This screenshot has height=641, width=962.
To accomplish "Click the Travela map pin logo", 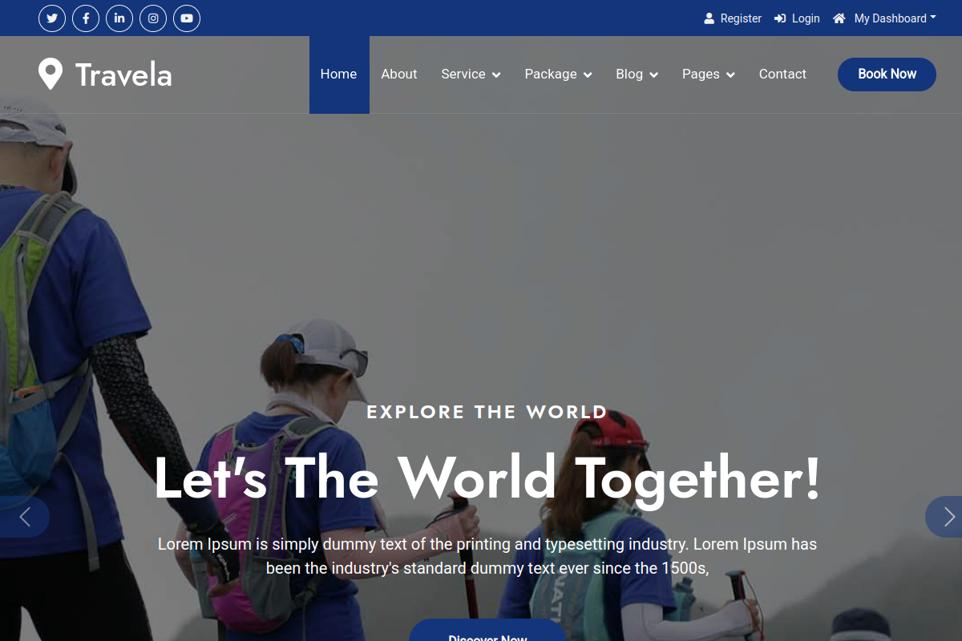I will click(x=51, y=75).
